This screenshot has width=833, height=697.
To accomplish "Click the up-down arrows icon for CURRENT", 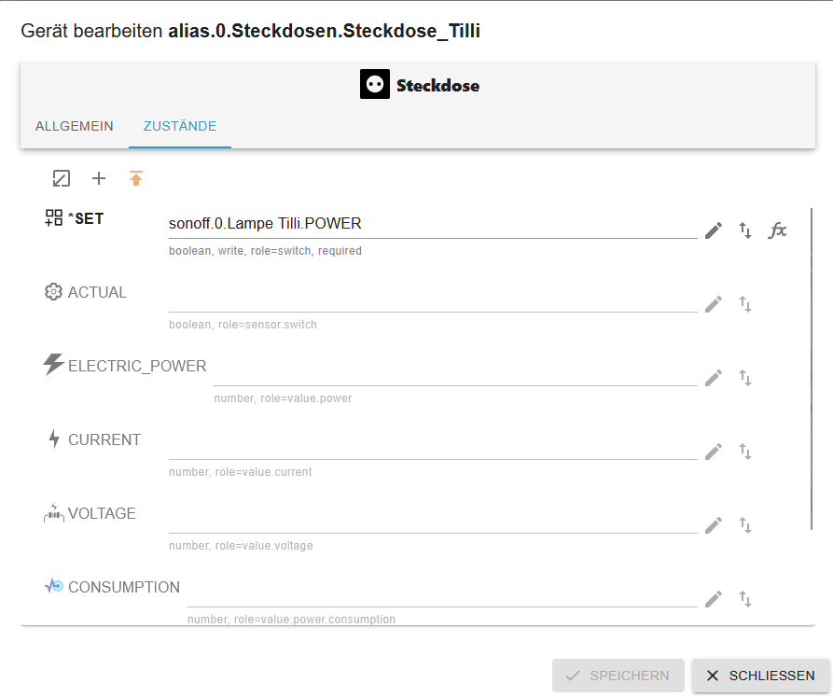I will click(x=745, y=452).
